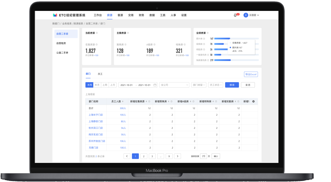Open the calendar icon in date range
The image size is (331, 182).
point(155,85)
